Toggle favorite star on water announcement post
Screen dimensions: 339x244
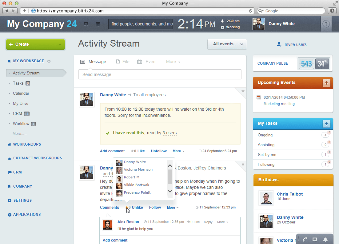click(x=243, y=91)
